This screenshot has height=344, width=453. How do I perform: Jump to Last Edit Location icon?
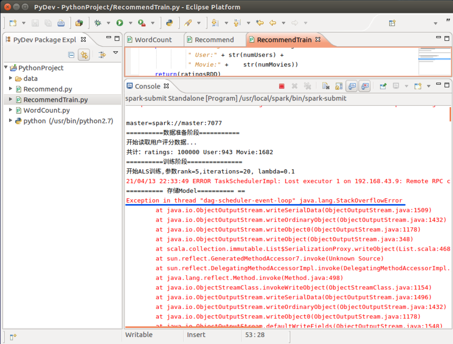pyautogui.click(x=260, y=23)
